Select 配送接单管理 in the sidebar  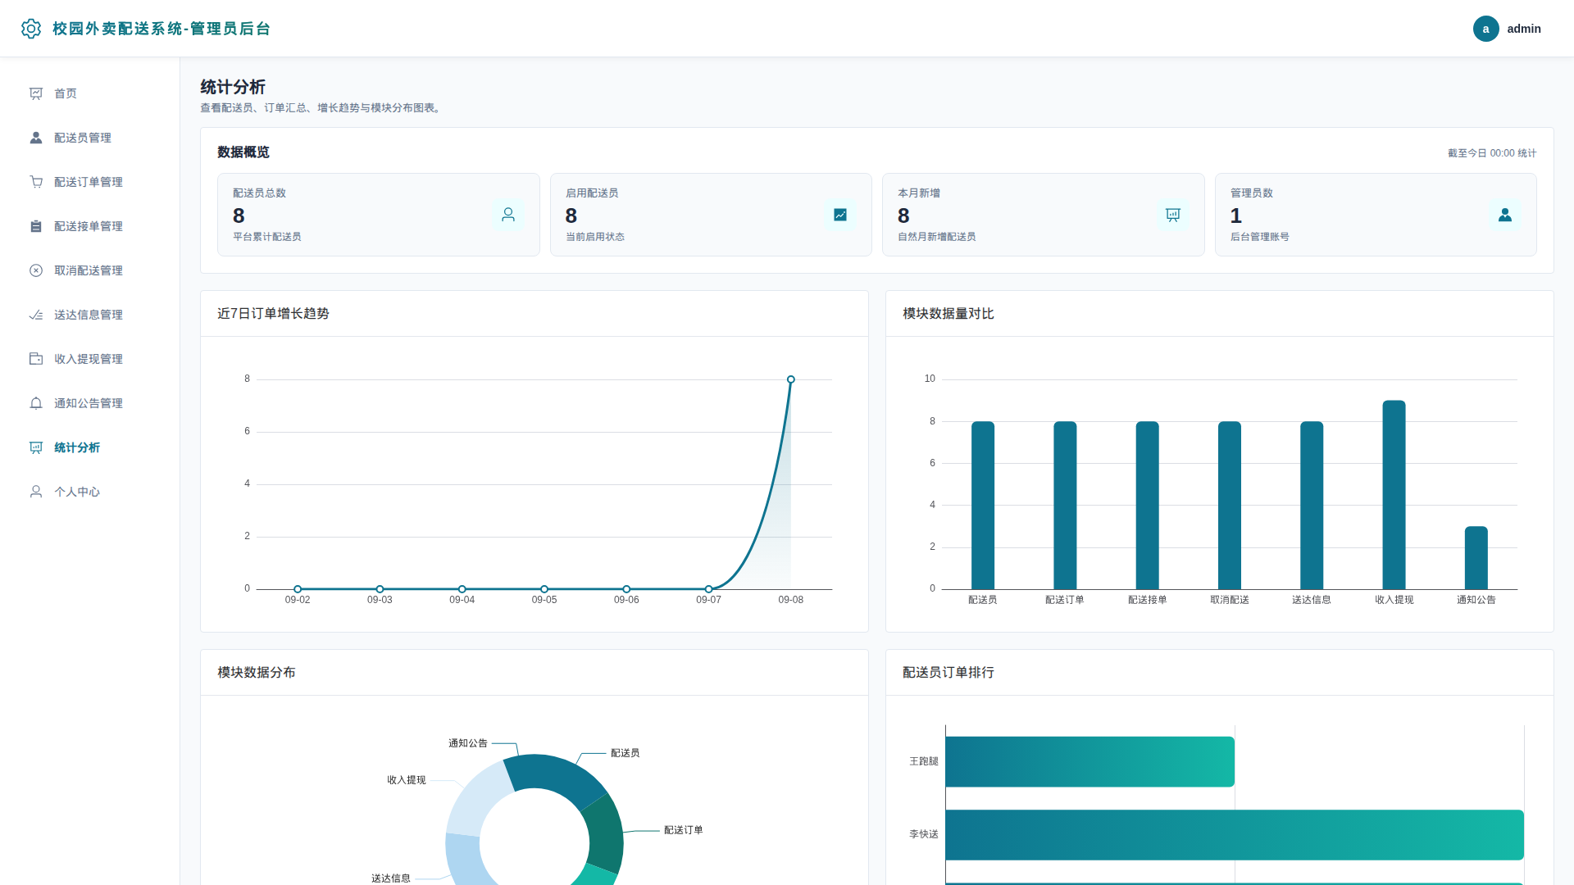90,226
